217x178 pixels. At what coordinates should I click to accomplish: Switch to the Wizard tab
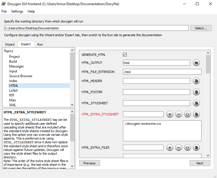10,44
